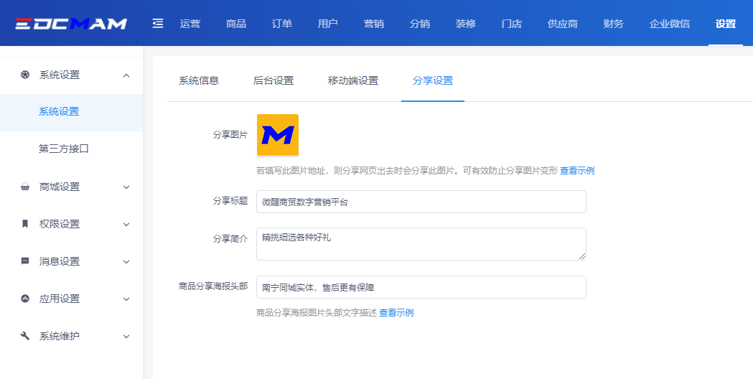753x379 pixels.
Task: Expand the 商城设置 chevron
Action: pyautogui.click(x=126, y=187)
